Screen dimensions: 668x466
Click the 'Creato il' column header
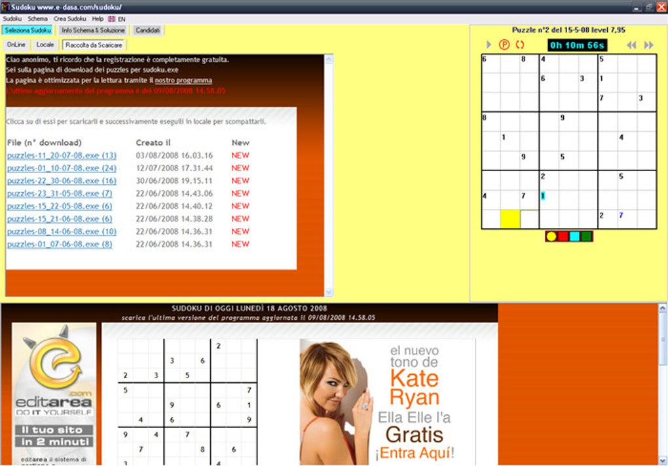[153, 142]
